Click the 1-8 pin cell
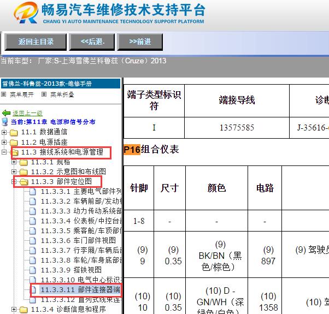Screen dimensions: 329x314 pyautogui.click(x=139, y=221)
